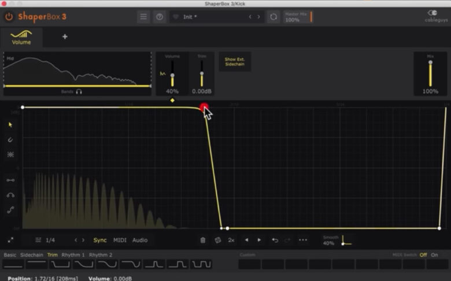This screenshot has height=281, width=451.
Task: Toggle the ShaperBox power button
Action: tap(9, 17)
